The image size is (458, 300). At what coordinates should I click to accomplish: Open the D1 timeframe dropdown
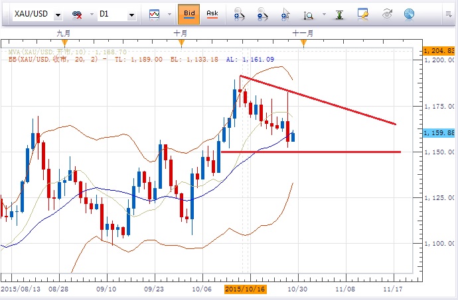tap(131, 14)
